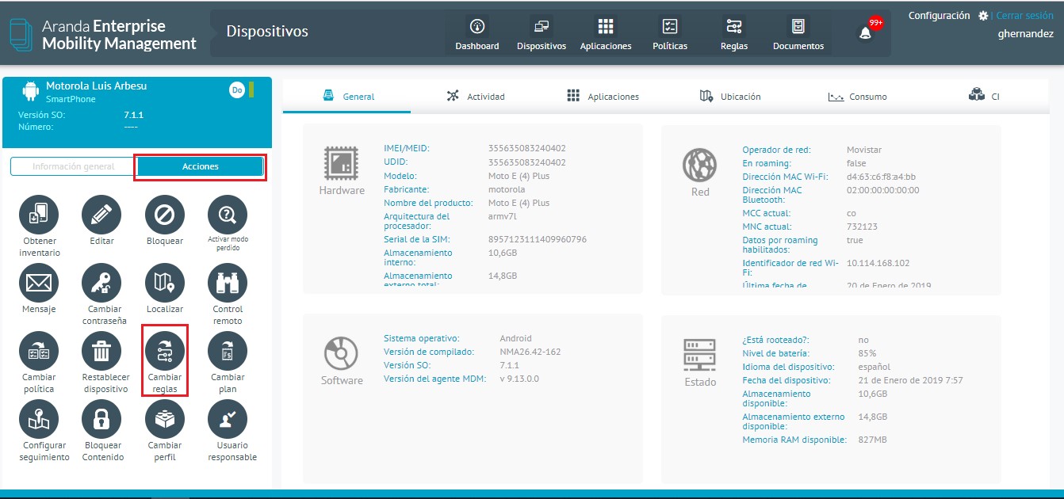Click the Configuración gear icon
The width and height of the screenshot is (1064, 499).
(x=984, y=16)
